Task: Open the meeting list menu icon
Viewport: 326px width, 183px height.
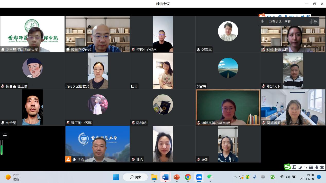Action: 5,136
